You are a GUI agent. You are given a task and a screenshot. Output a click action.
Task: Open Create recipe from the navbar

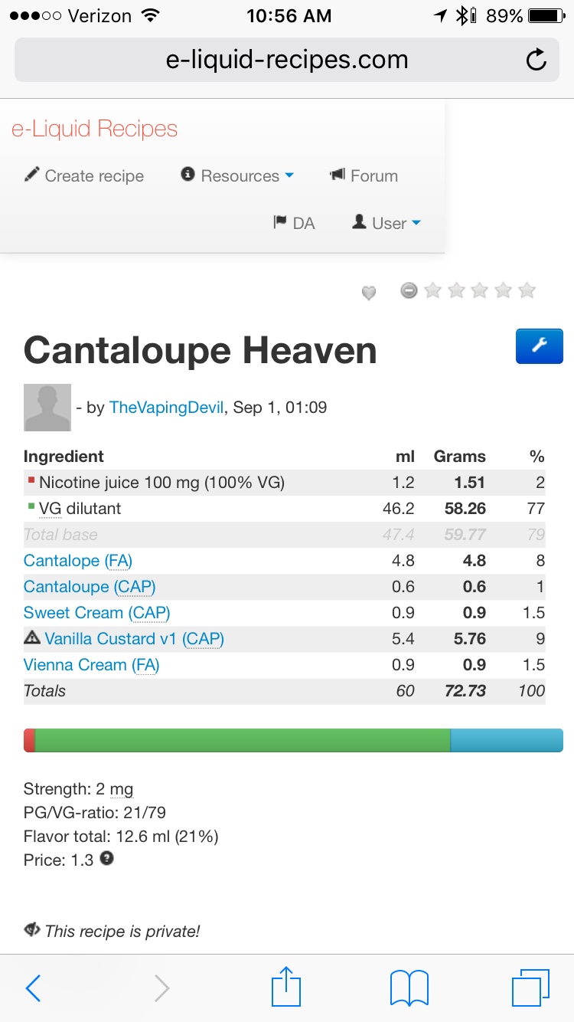pyautogui.click(x=84, y=175)
